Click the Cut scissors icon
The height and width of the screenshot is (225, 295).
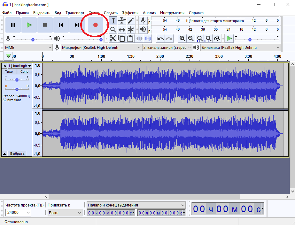(x=113, y=39)
